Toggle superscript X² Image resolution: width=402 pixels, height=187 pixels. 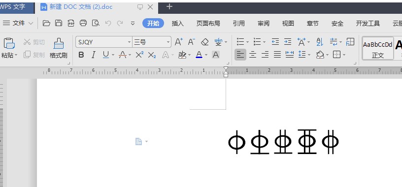pyautogui.click(x=139, y=55)
